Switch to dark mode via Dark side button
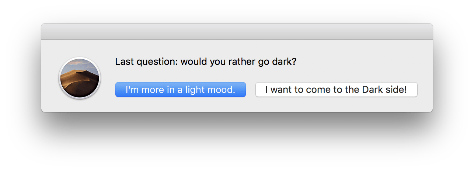The width and height of the screenshot is (474, 171). [x=336, y=90]
